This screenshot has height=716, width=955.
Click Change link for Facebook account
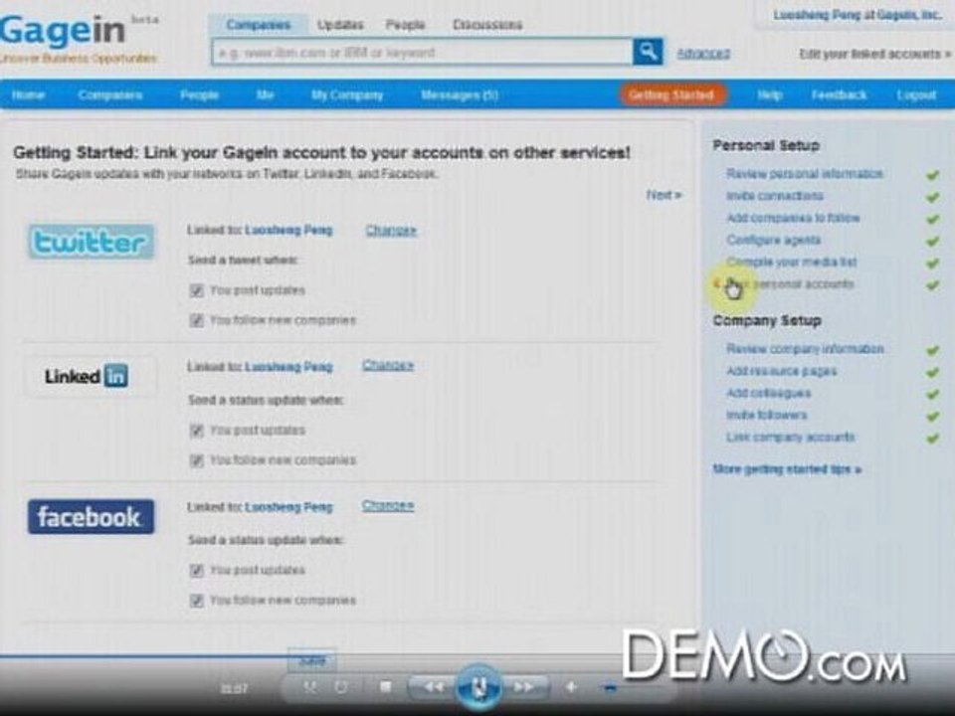(x=388, y=505)
